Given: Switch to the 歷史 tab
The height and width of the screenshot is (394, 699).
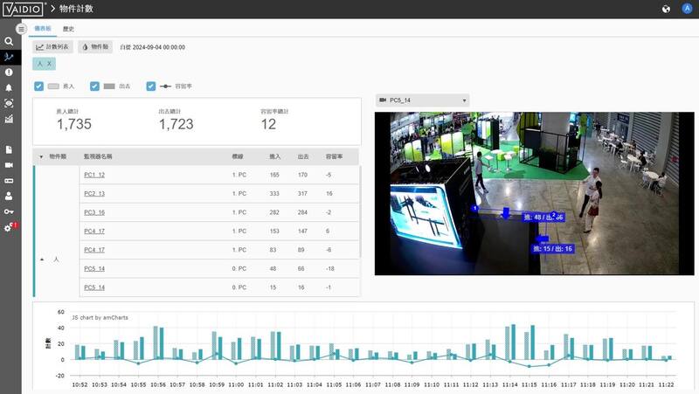Looking at the screenshot, I should [68, 29].
